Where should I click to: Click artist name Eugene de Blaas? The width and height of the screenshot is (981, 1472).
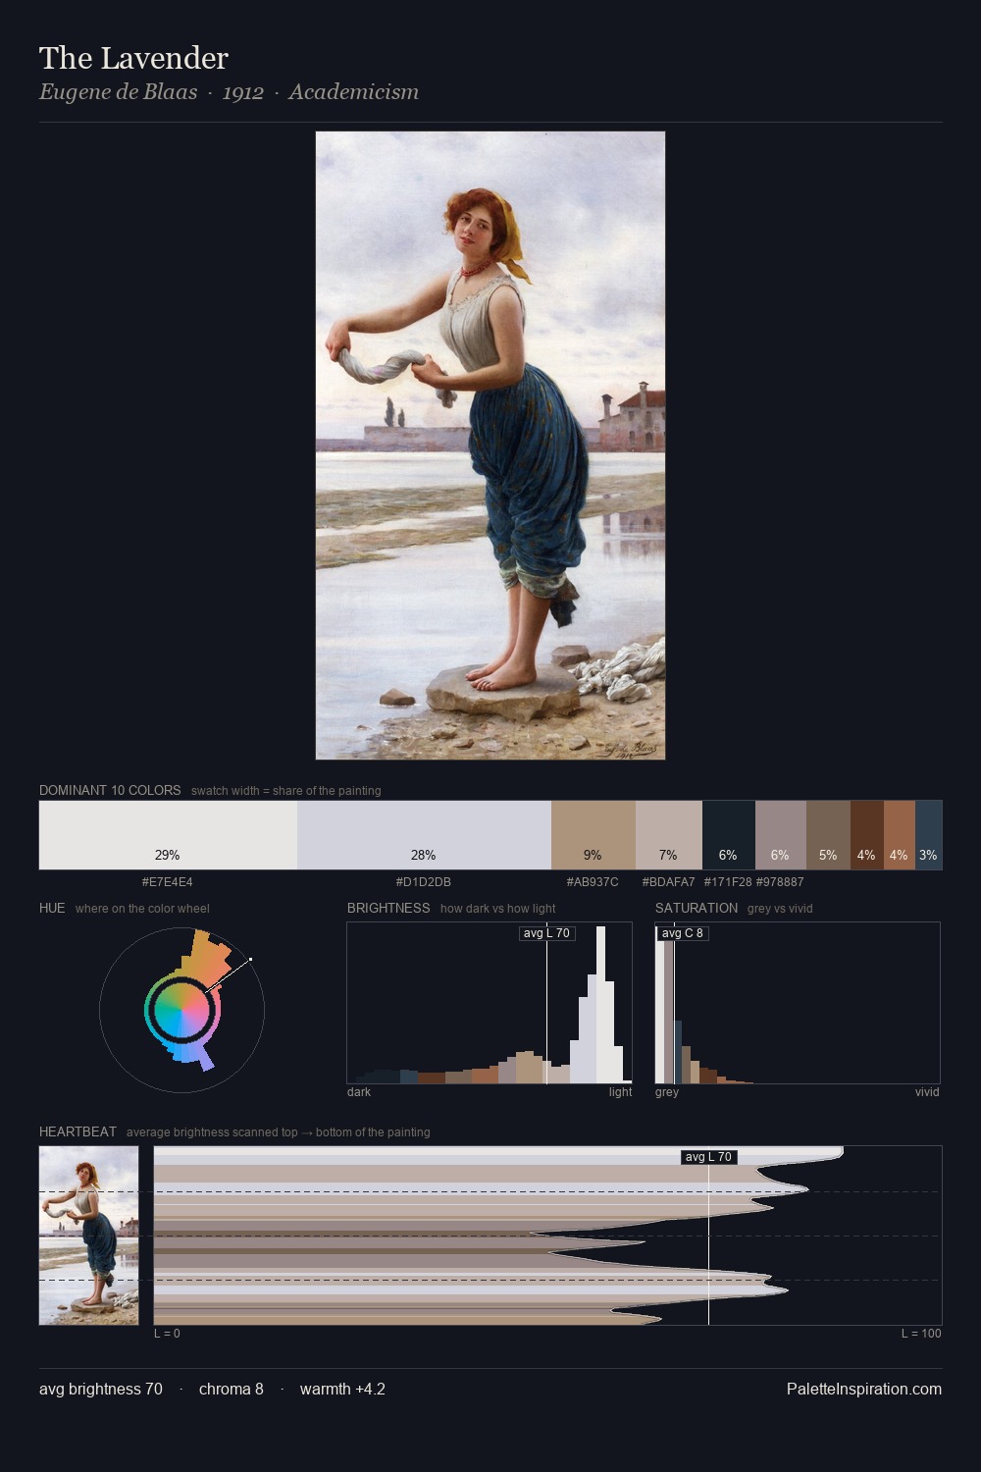tap(118, 92)
